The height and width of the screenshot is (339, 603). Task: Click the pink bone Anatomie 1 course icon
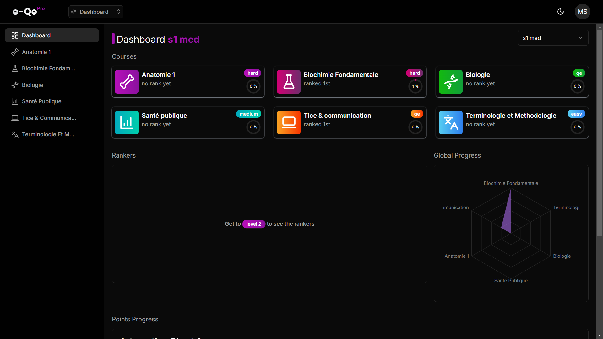pyautogui.click(x=127, y=82)
